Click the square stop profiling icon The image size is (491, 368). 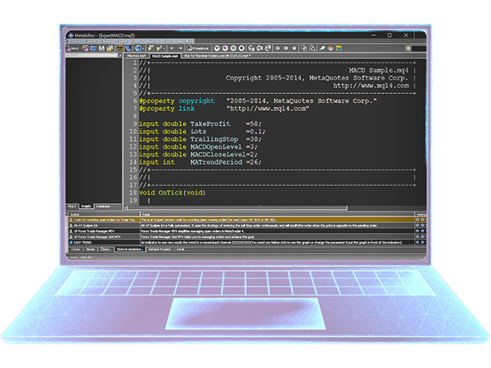point(295,48)
